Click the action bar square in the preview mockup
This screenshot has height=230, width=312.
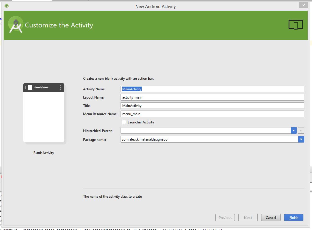[29, 87]
